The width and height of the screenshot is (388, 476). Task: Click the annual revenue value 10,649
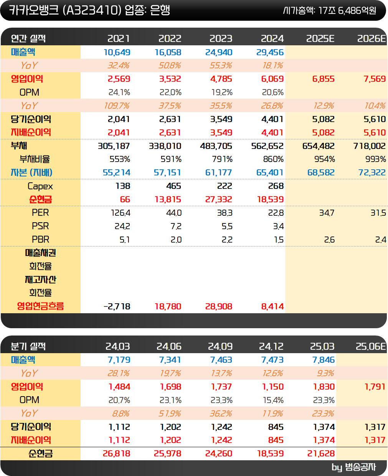117,52
